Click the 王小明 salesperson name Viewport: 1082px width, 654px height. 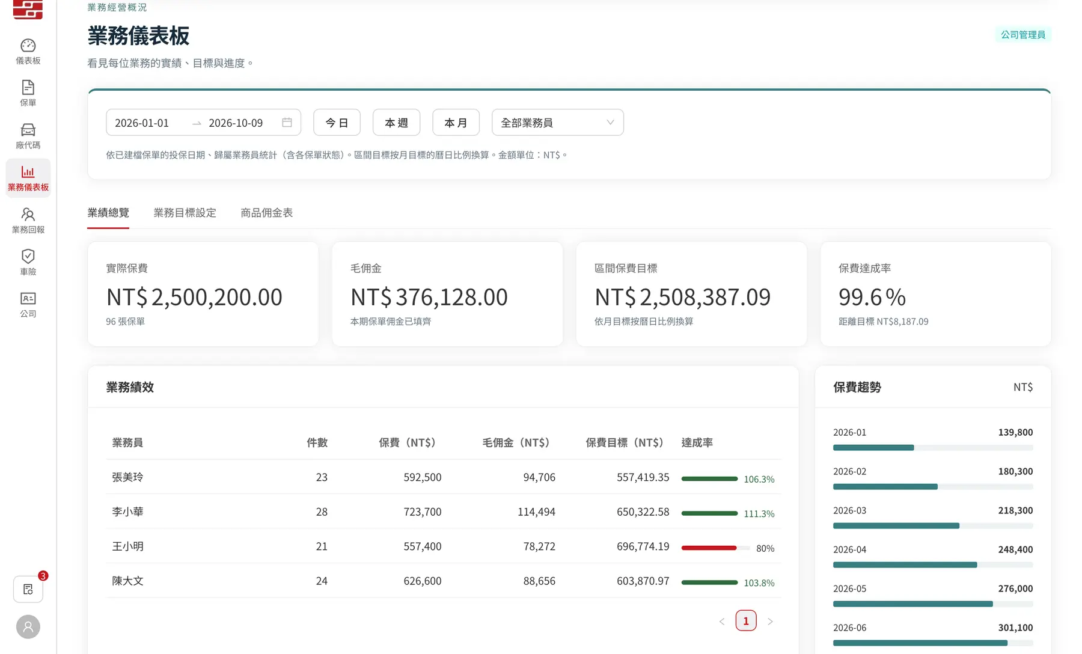[127, 546]
